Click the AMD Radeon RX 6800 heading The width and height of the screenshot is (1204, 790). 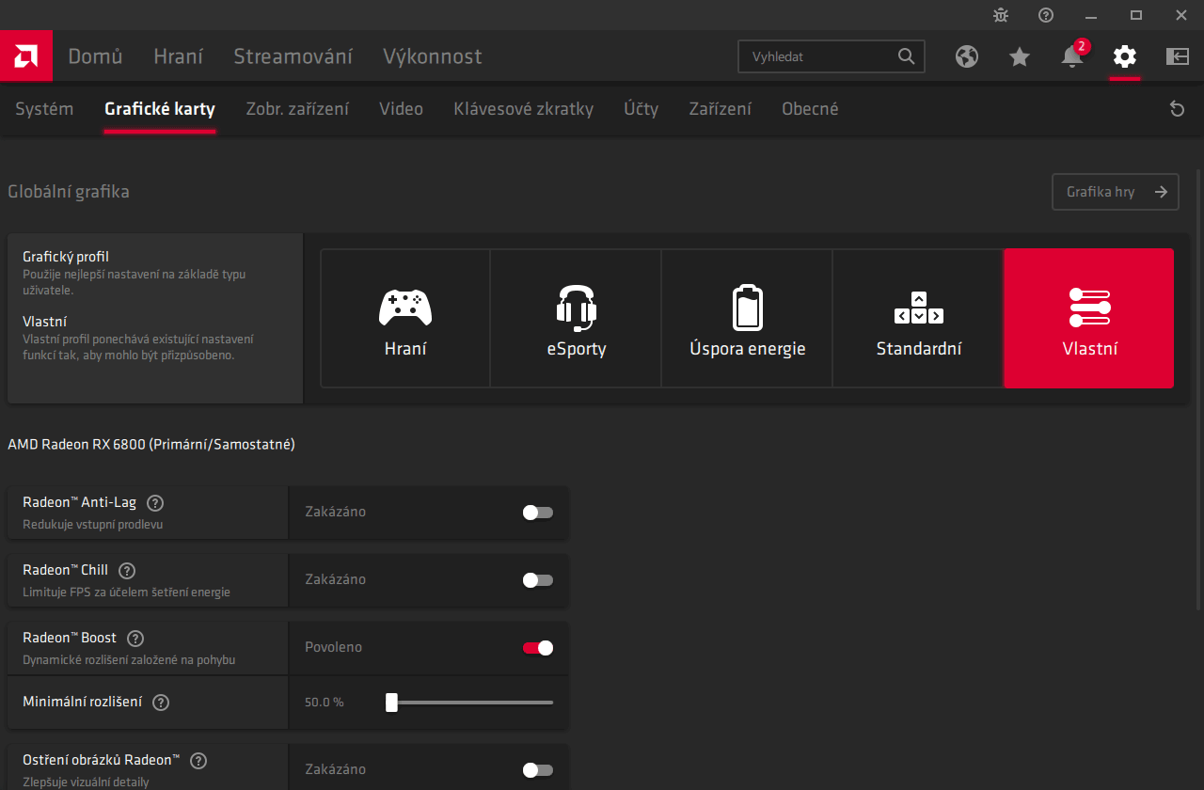coord(151,444)
